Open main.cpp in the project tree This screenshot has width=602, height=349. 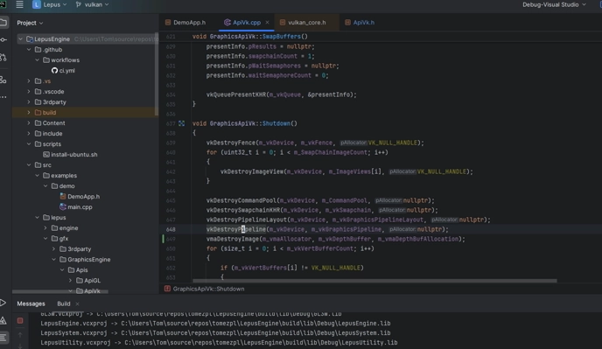pyautogui.click(x=76, y=207)
